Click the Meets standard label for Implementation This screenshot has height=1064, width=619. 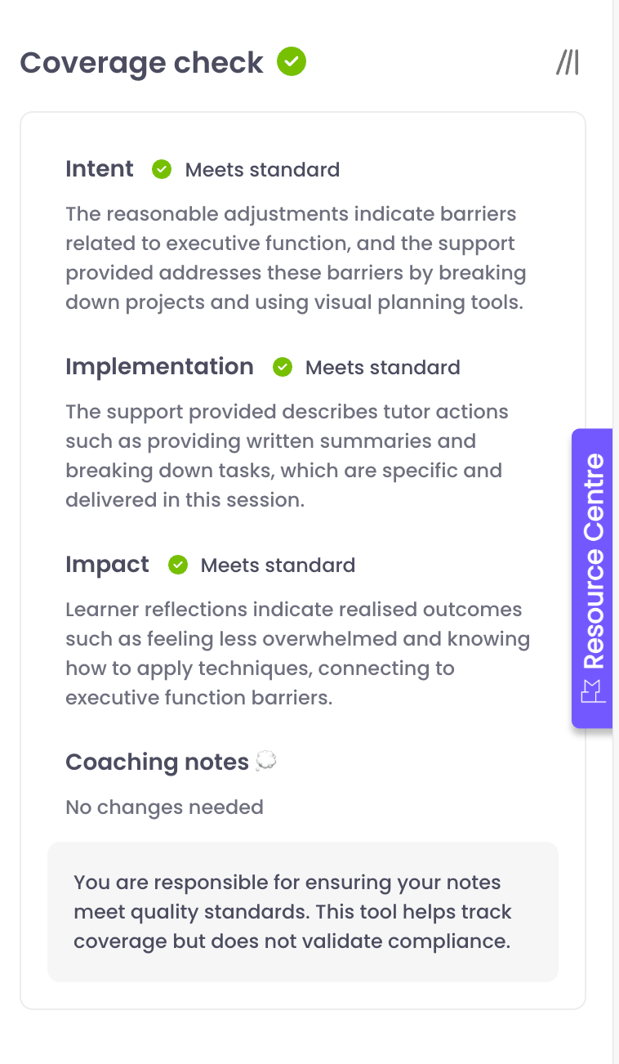(382, 368)
